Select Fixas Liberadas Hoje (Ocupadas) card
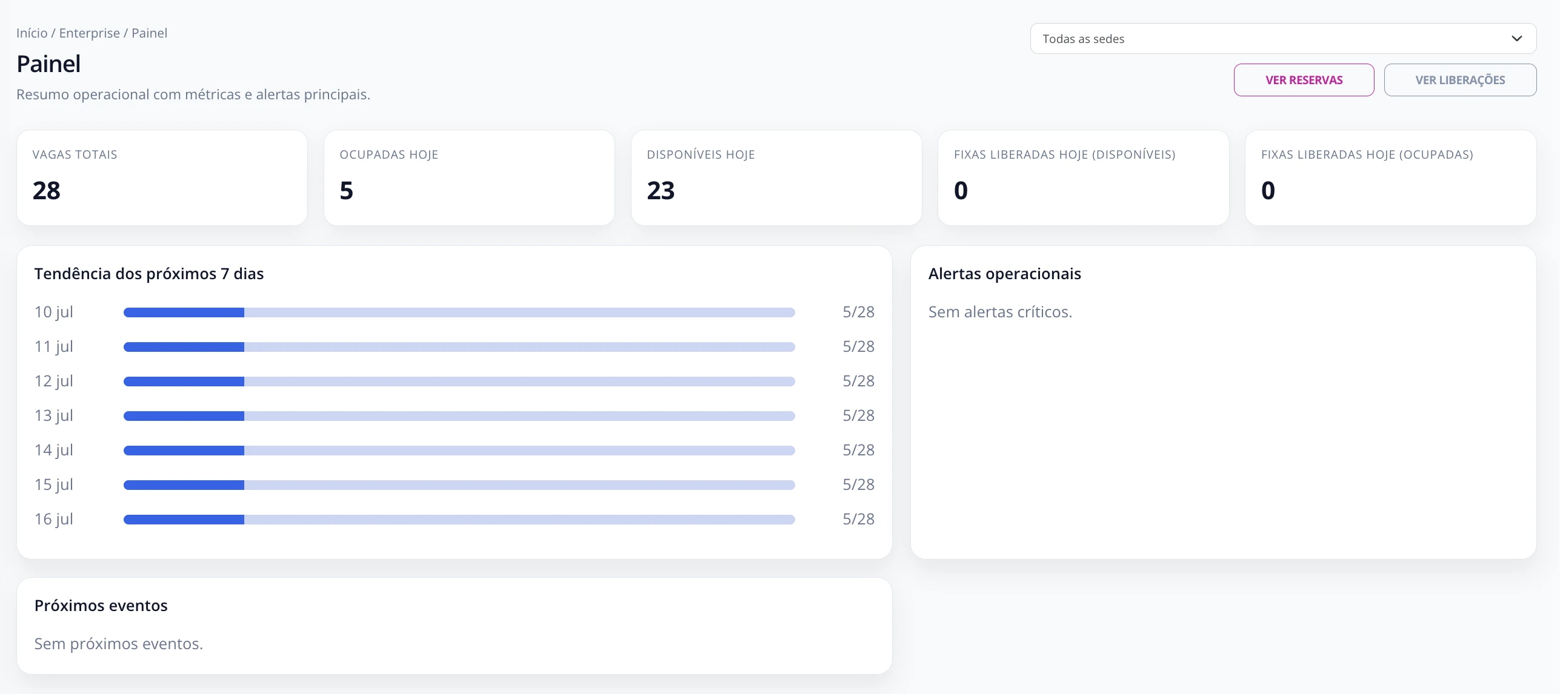1560x694 pixels. click(x=1390, y=177)
